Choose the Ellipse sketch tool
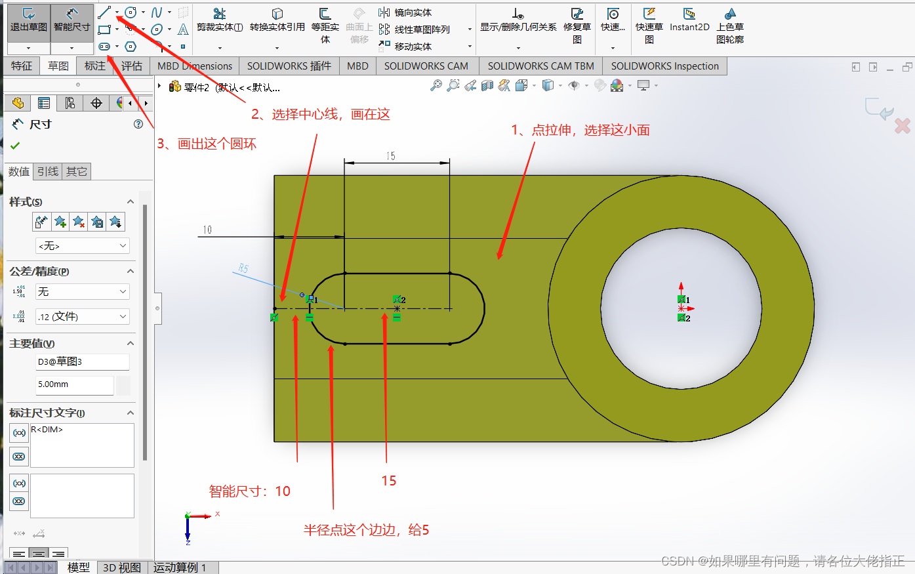Screen dimensions: 915x574 point(157,30)
